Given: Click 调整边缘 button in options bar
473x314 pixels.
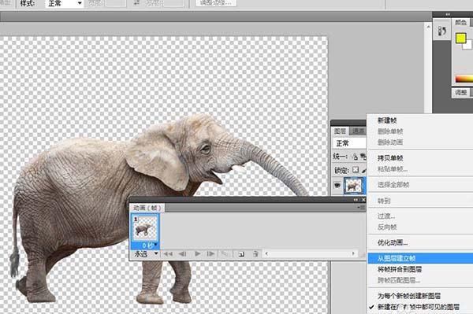Looking at the screenshot, I should coord(216,2).
